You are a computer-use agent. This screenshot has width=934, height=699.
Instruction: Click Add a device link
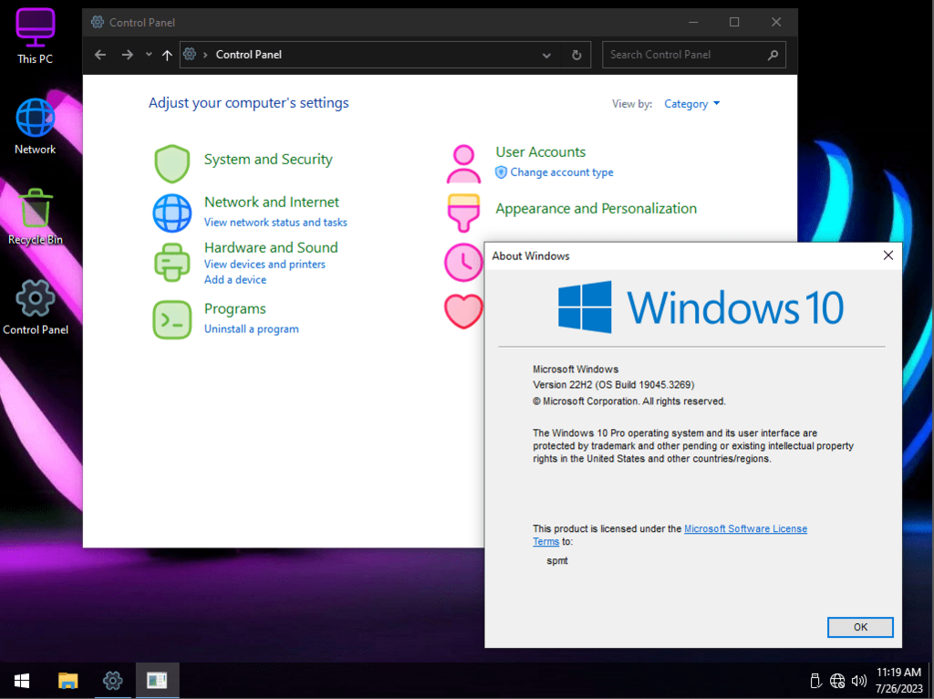pos(235,279)
